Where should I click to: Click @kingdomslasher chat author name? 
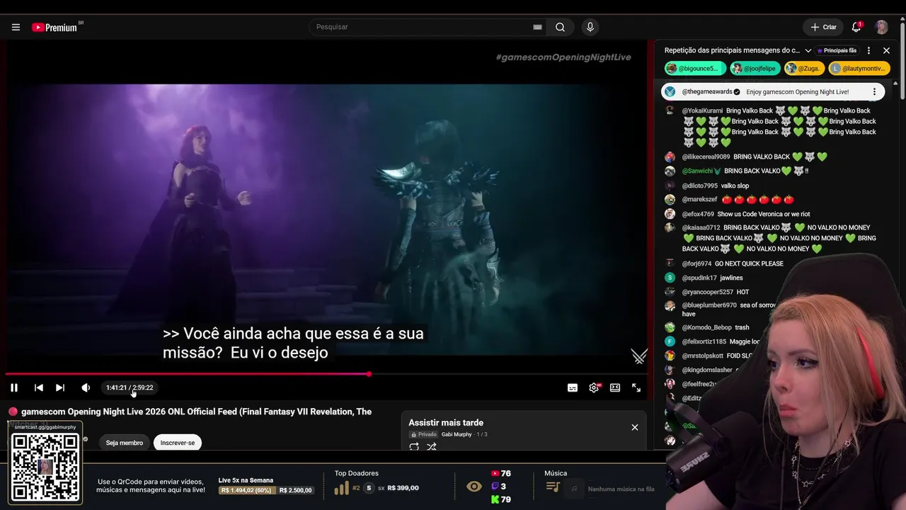pos(707,370)
